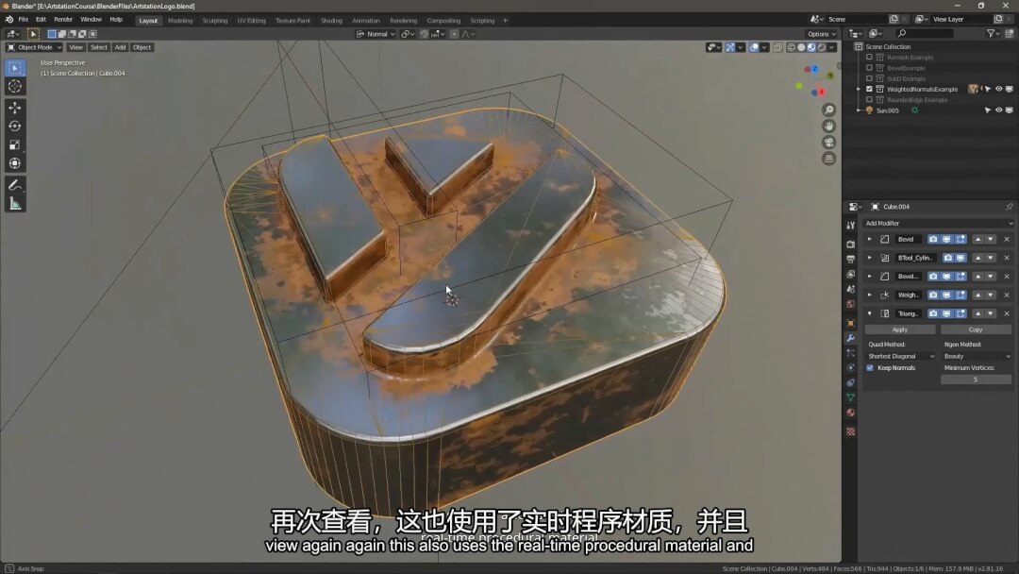1019x574 pixels.
Task: Open the Object Data properties tab
Action: pos(851,397)
